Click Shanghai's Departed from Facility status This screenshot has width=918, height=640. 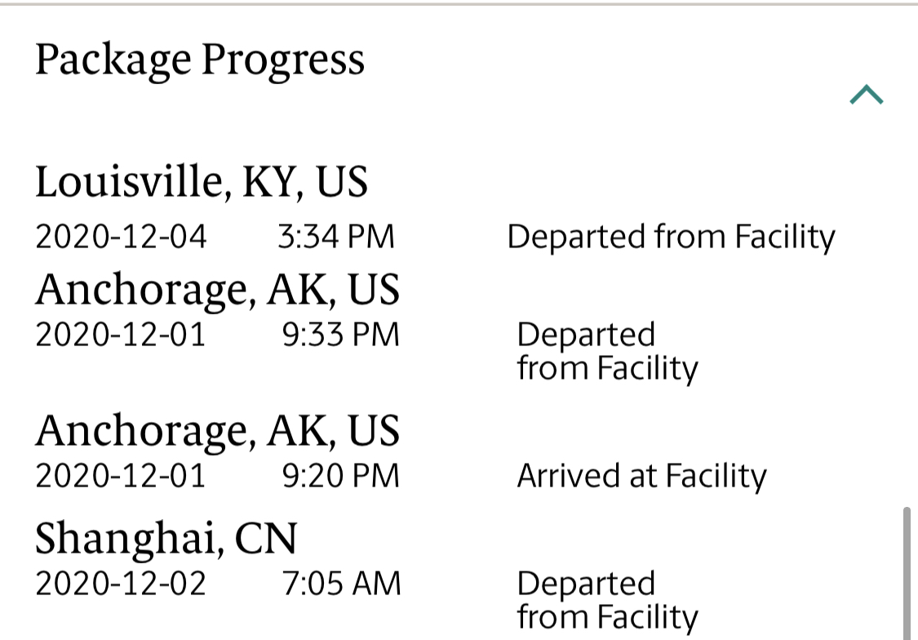[x=607, y=601]
